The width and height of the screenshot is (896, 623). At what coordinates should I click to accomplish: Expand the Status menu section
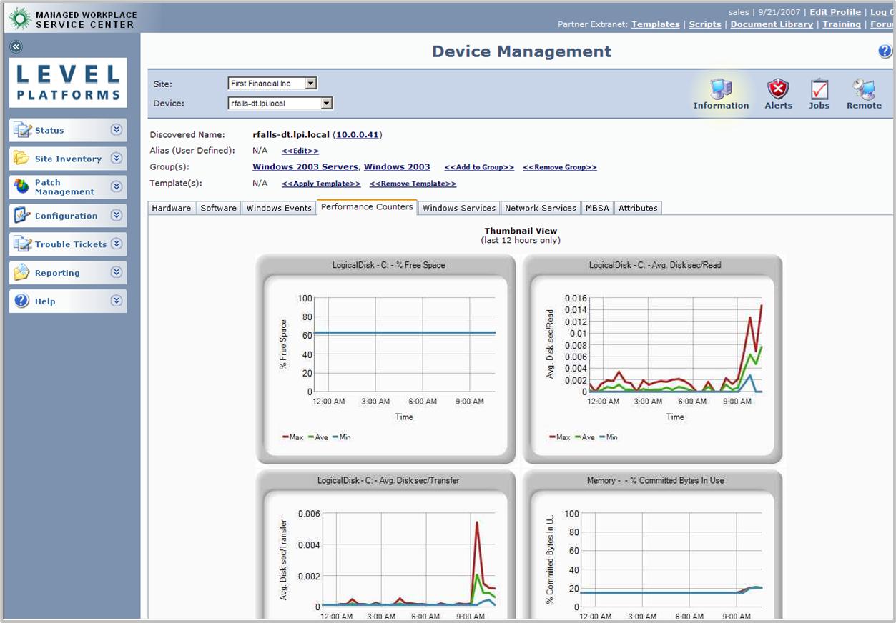tap(117, 130)
